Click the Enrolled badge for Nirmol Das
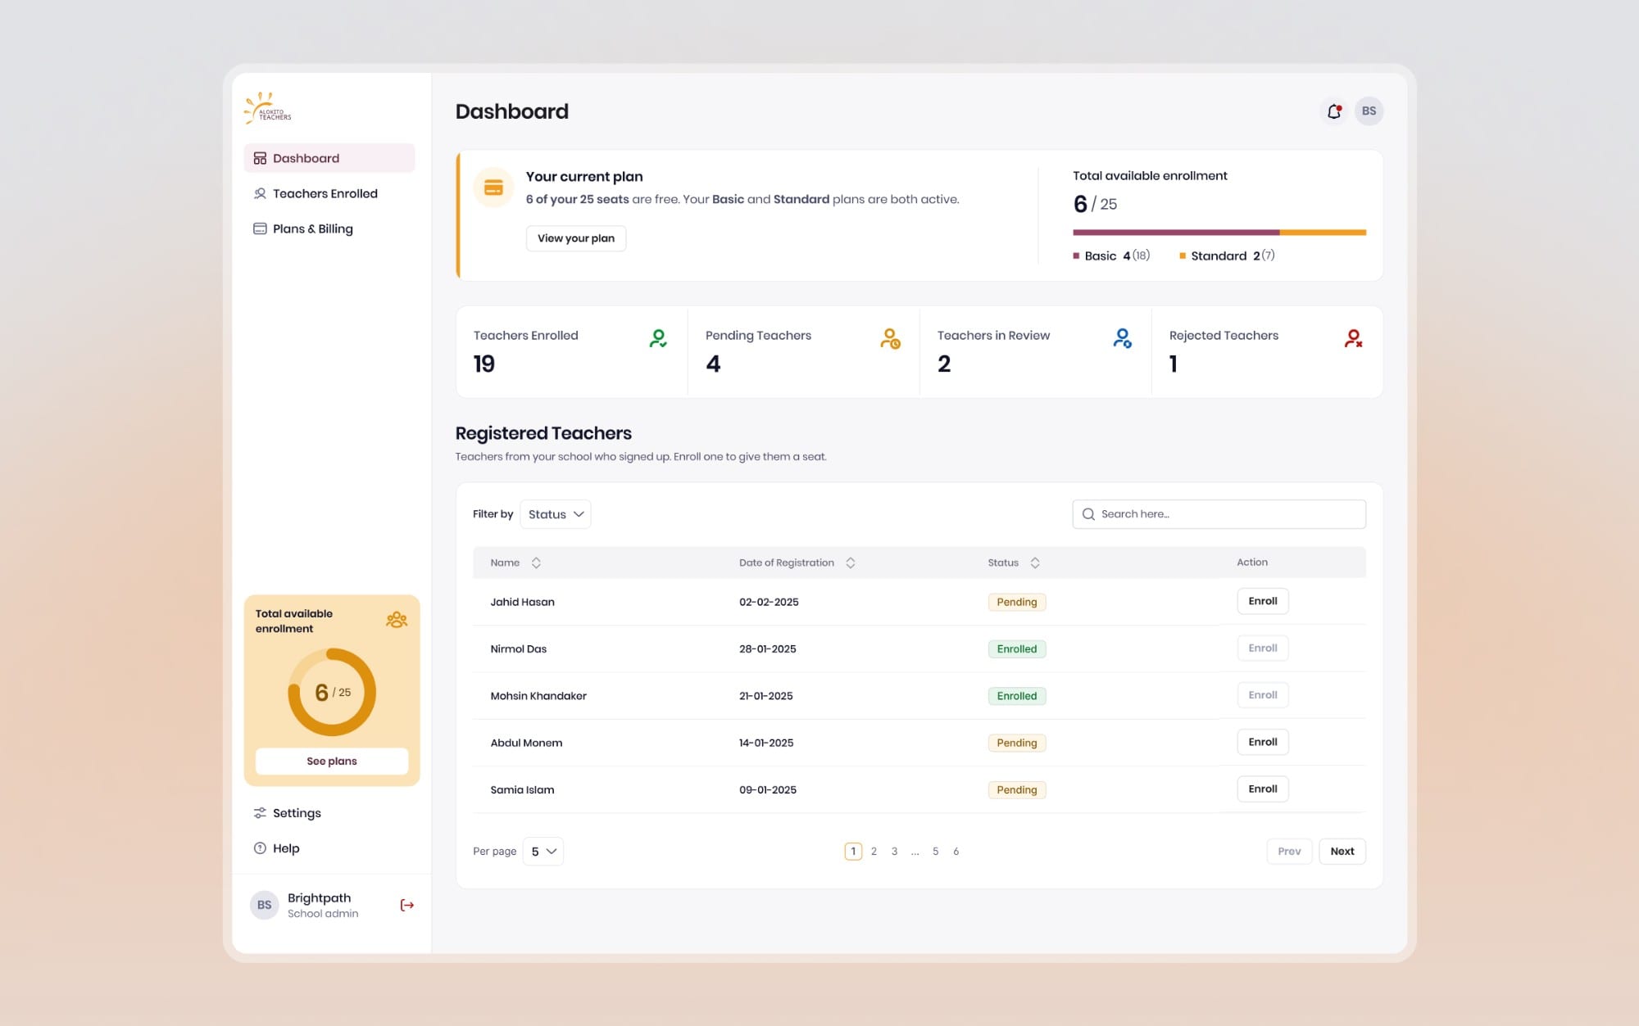Viewport: 1639px width, 1026px height. click(1017, 649)
